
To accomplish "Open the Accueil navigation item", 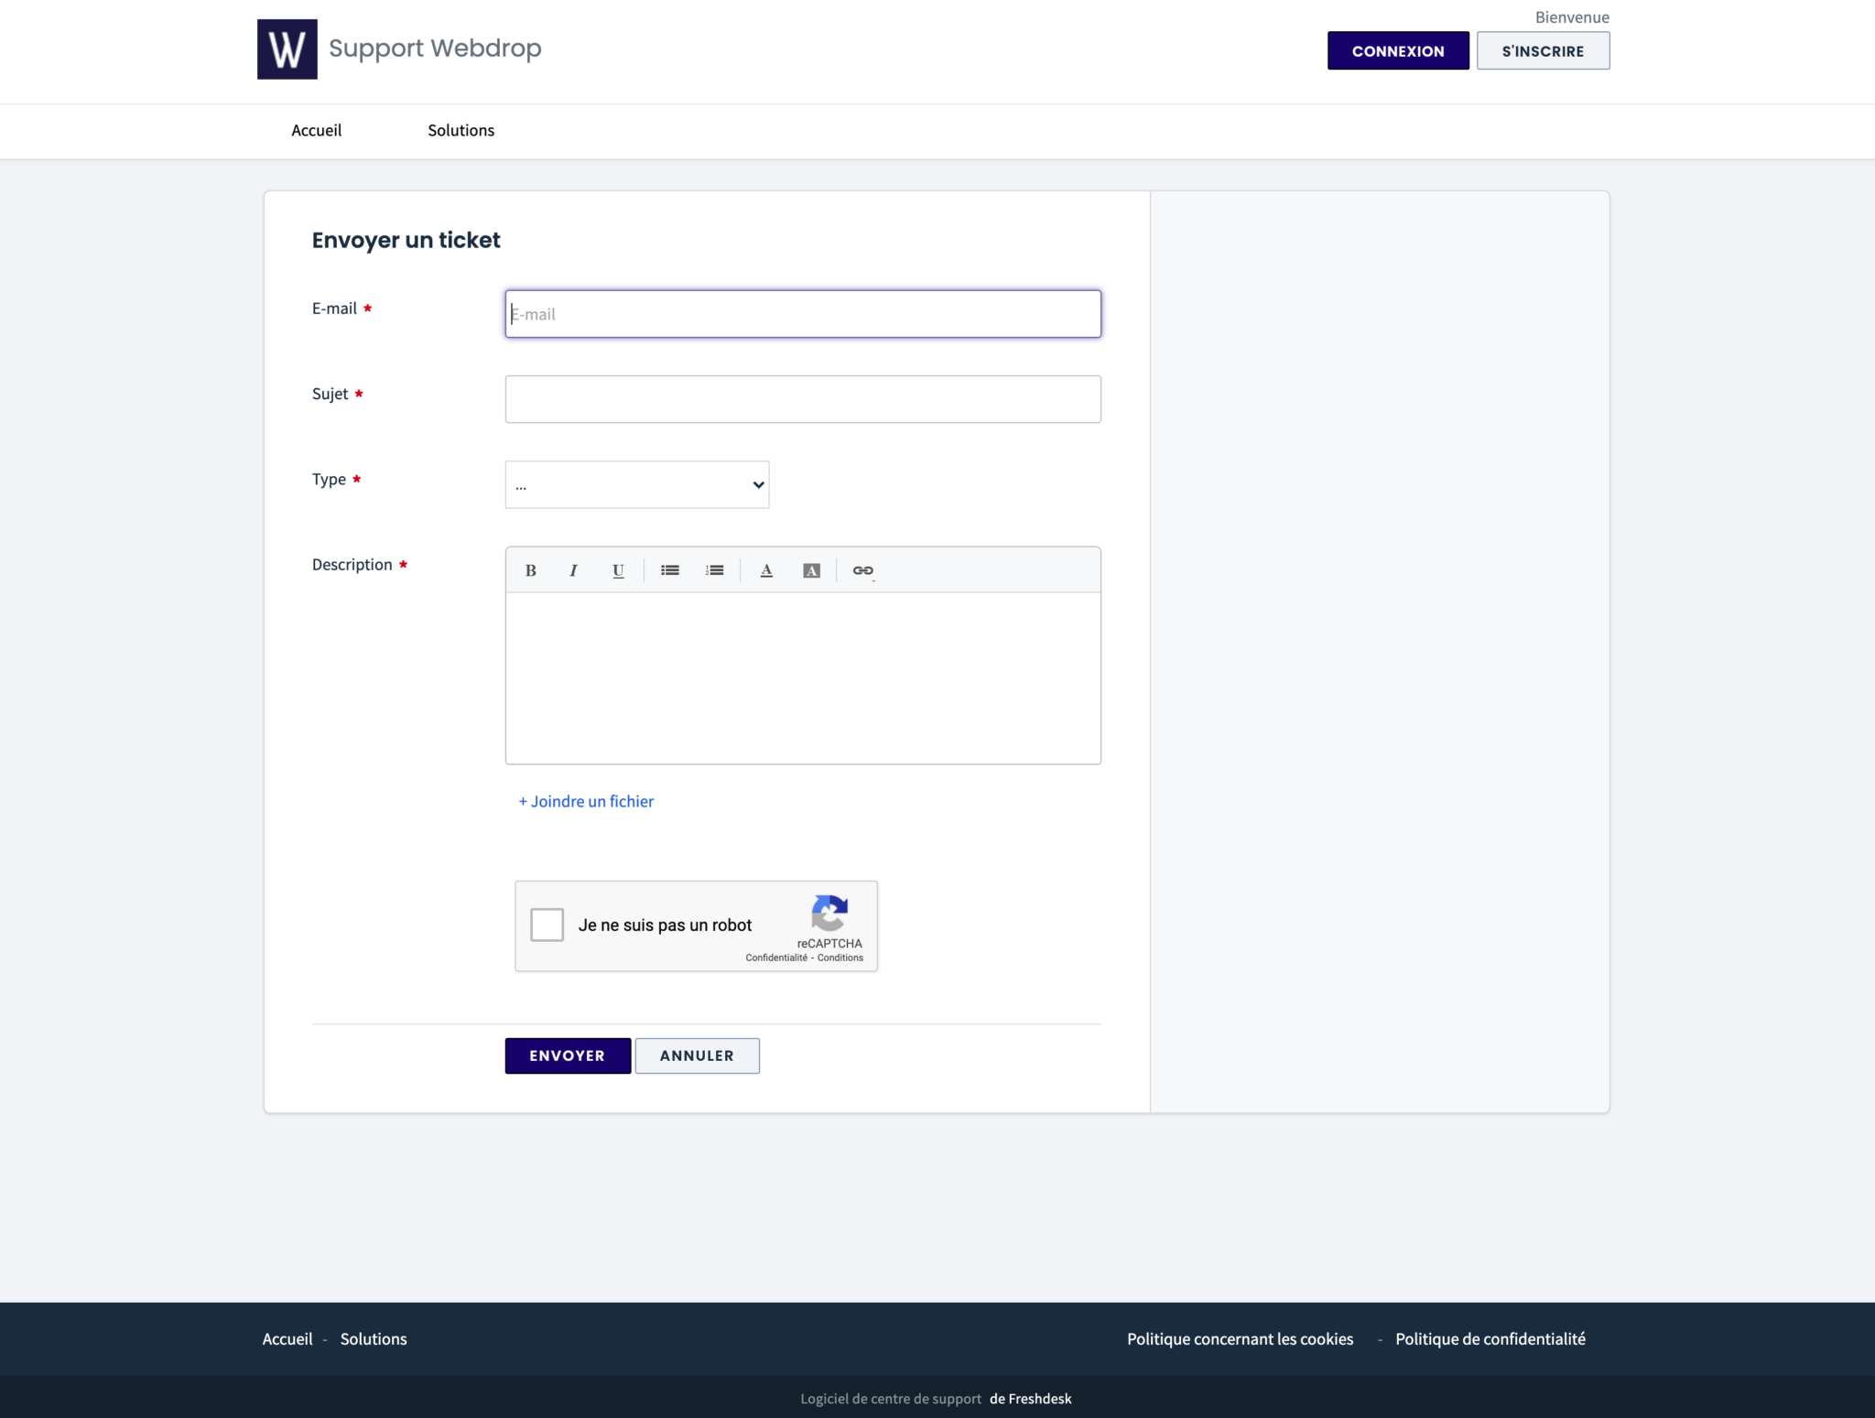I will [316, 130].
